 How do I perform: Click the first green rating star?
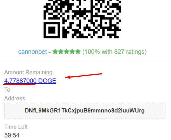click(x=55, y=51)
